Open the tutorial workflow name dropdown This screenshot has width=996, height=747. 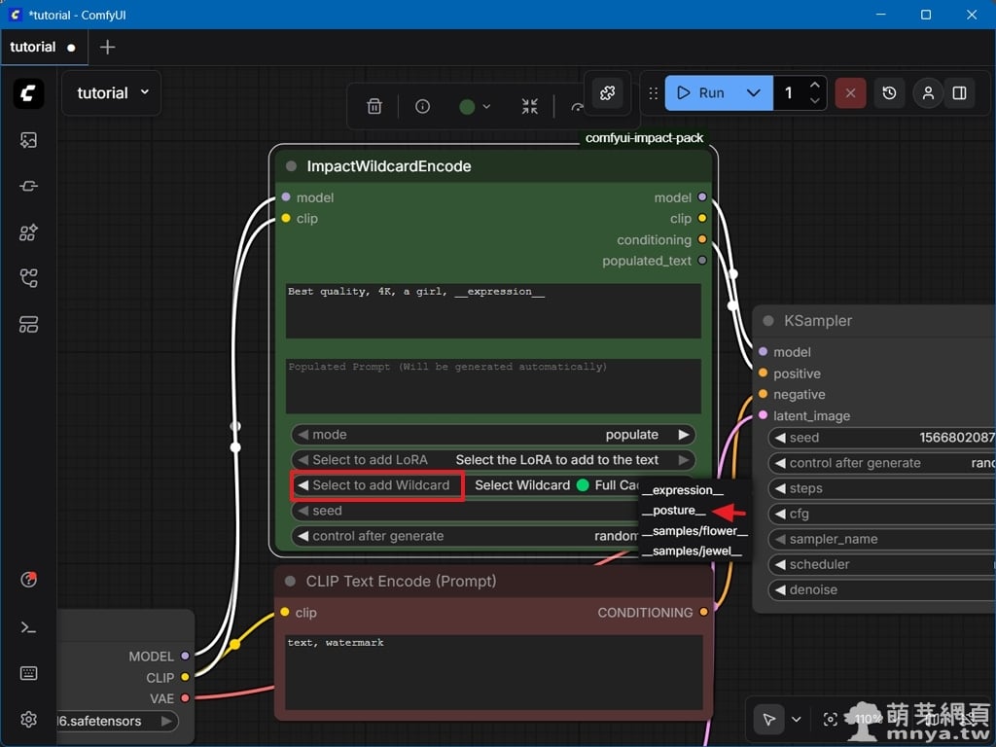click(x=111, y=93)
